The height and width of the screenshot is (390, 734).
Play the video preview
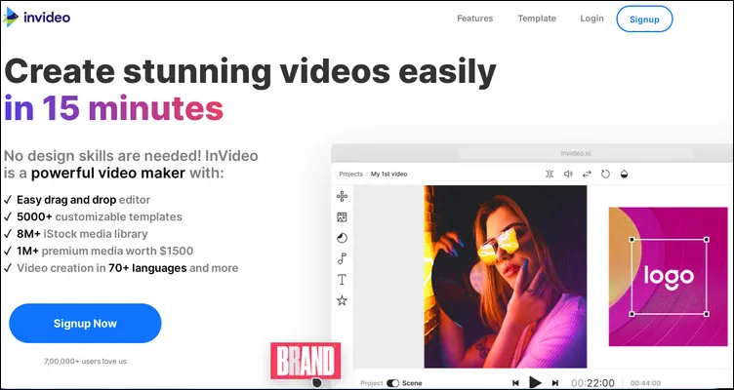click(535, 382)
